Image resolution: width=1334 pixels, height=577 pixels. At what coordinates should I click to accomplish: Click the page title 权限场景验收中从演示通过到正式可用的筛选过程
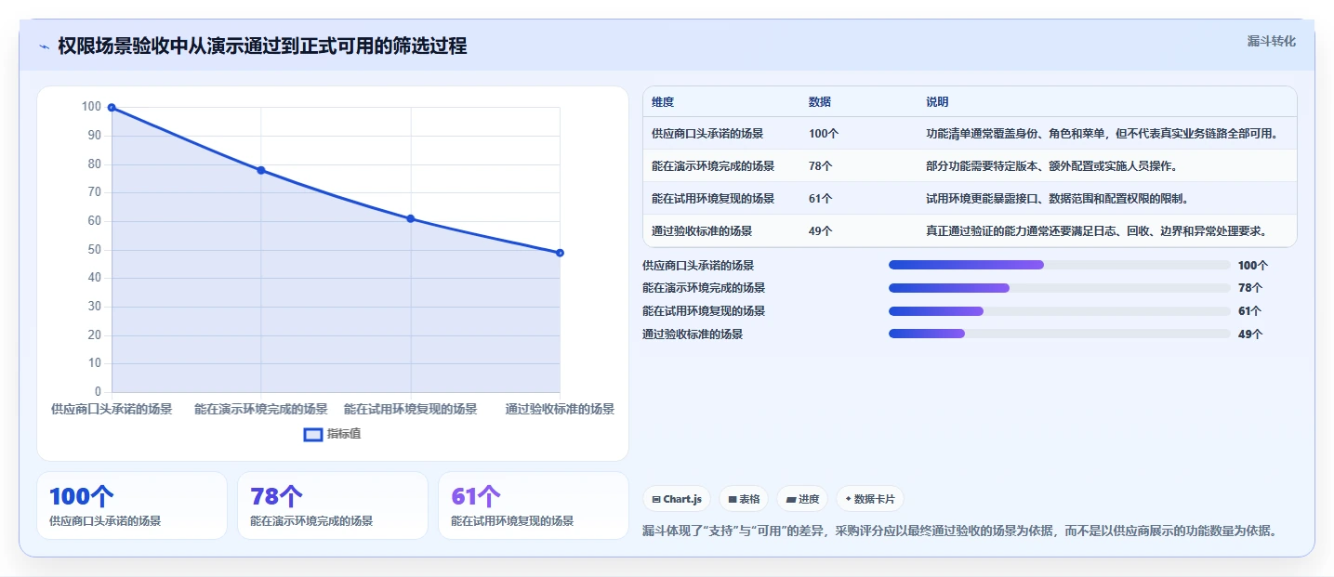(262, 46)
